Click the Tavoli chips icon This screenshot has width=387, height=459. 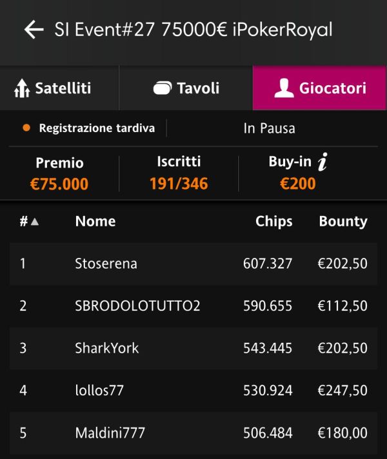[x=163, y=88]
